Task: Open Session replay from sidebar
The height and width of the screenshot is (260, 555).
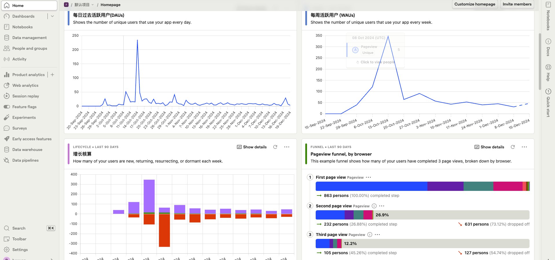Action: coord(25,96)
